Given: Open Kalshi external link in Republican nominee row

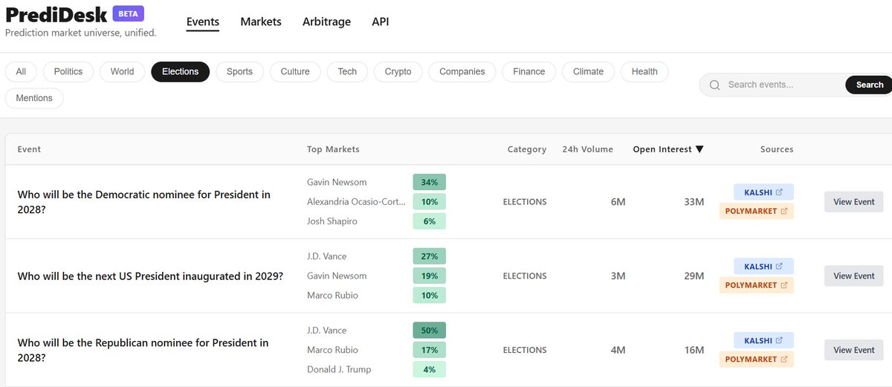Looking at the screenshot, I should click(x=763, y=340).
